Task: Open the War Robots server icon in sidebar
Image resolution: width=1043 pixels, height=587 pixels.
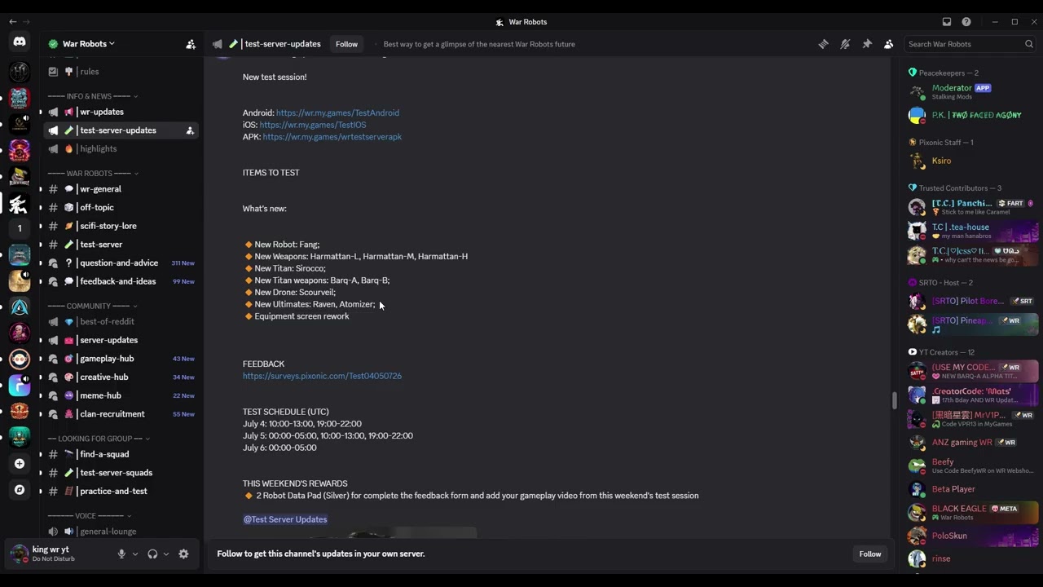Action: coord(20,203)
